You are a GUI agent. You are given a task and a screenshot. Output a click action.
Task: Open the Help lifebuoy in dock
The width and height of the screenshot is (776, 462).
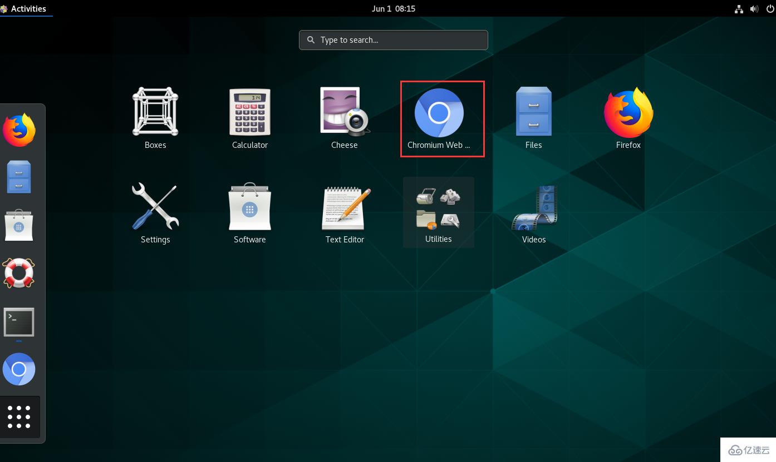click(x=19, y=273)
